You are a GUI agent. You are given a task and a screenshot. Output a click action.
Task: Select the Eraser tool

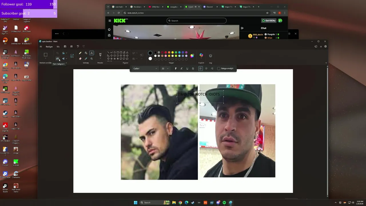pyautogui.click(x=80, y=59)
